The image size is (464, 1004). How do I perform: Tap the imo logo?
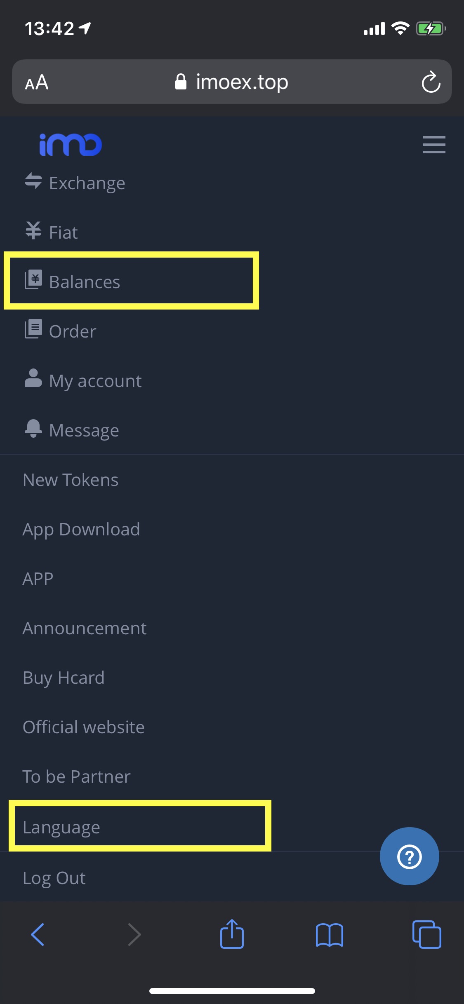click(71, 145)
